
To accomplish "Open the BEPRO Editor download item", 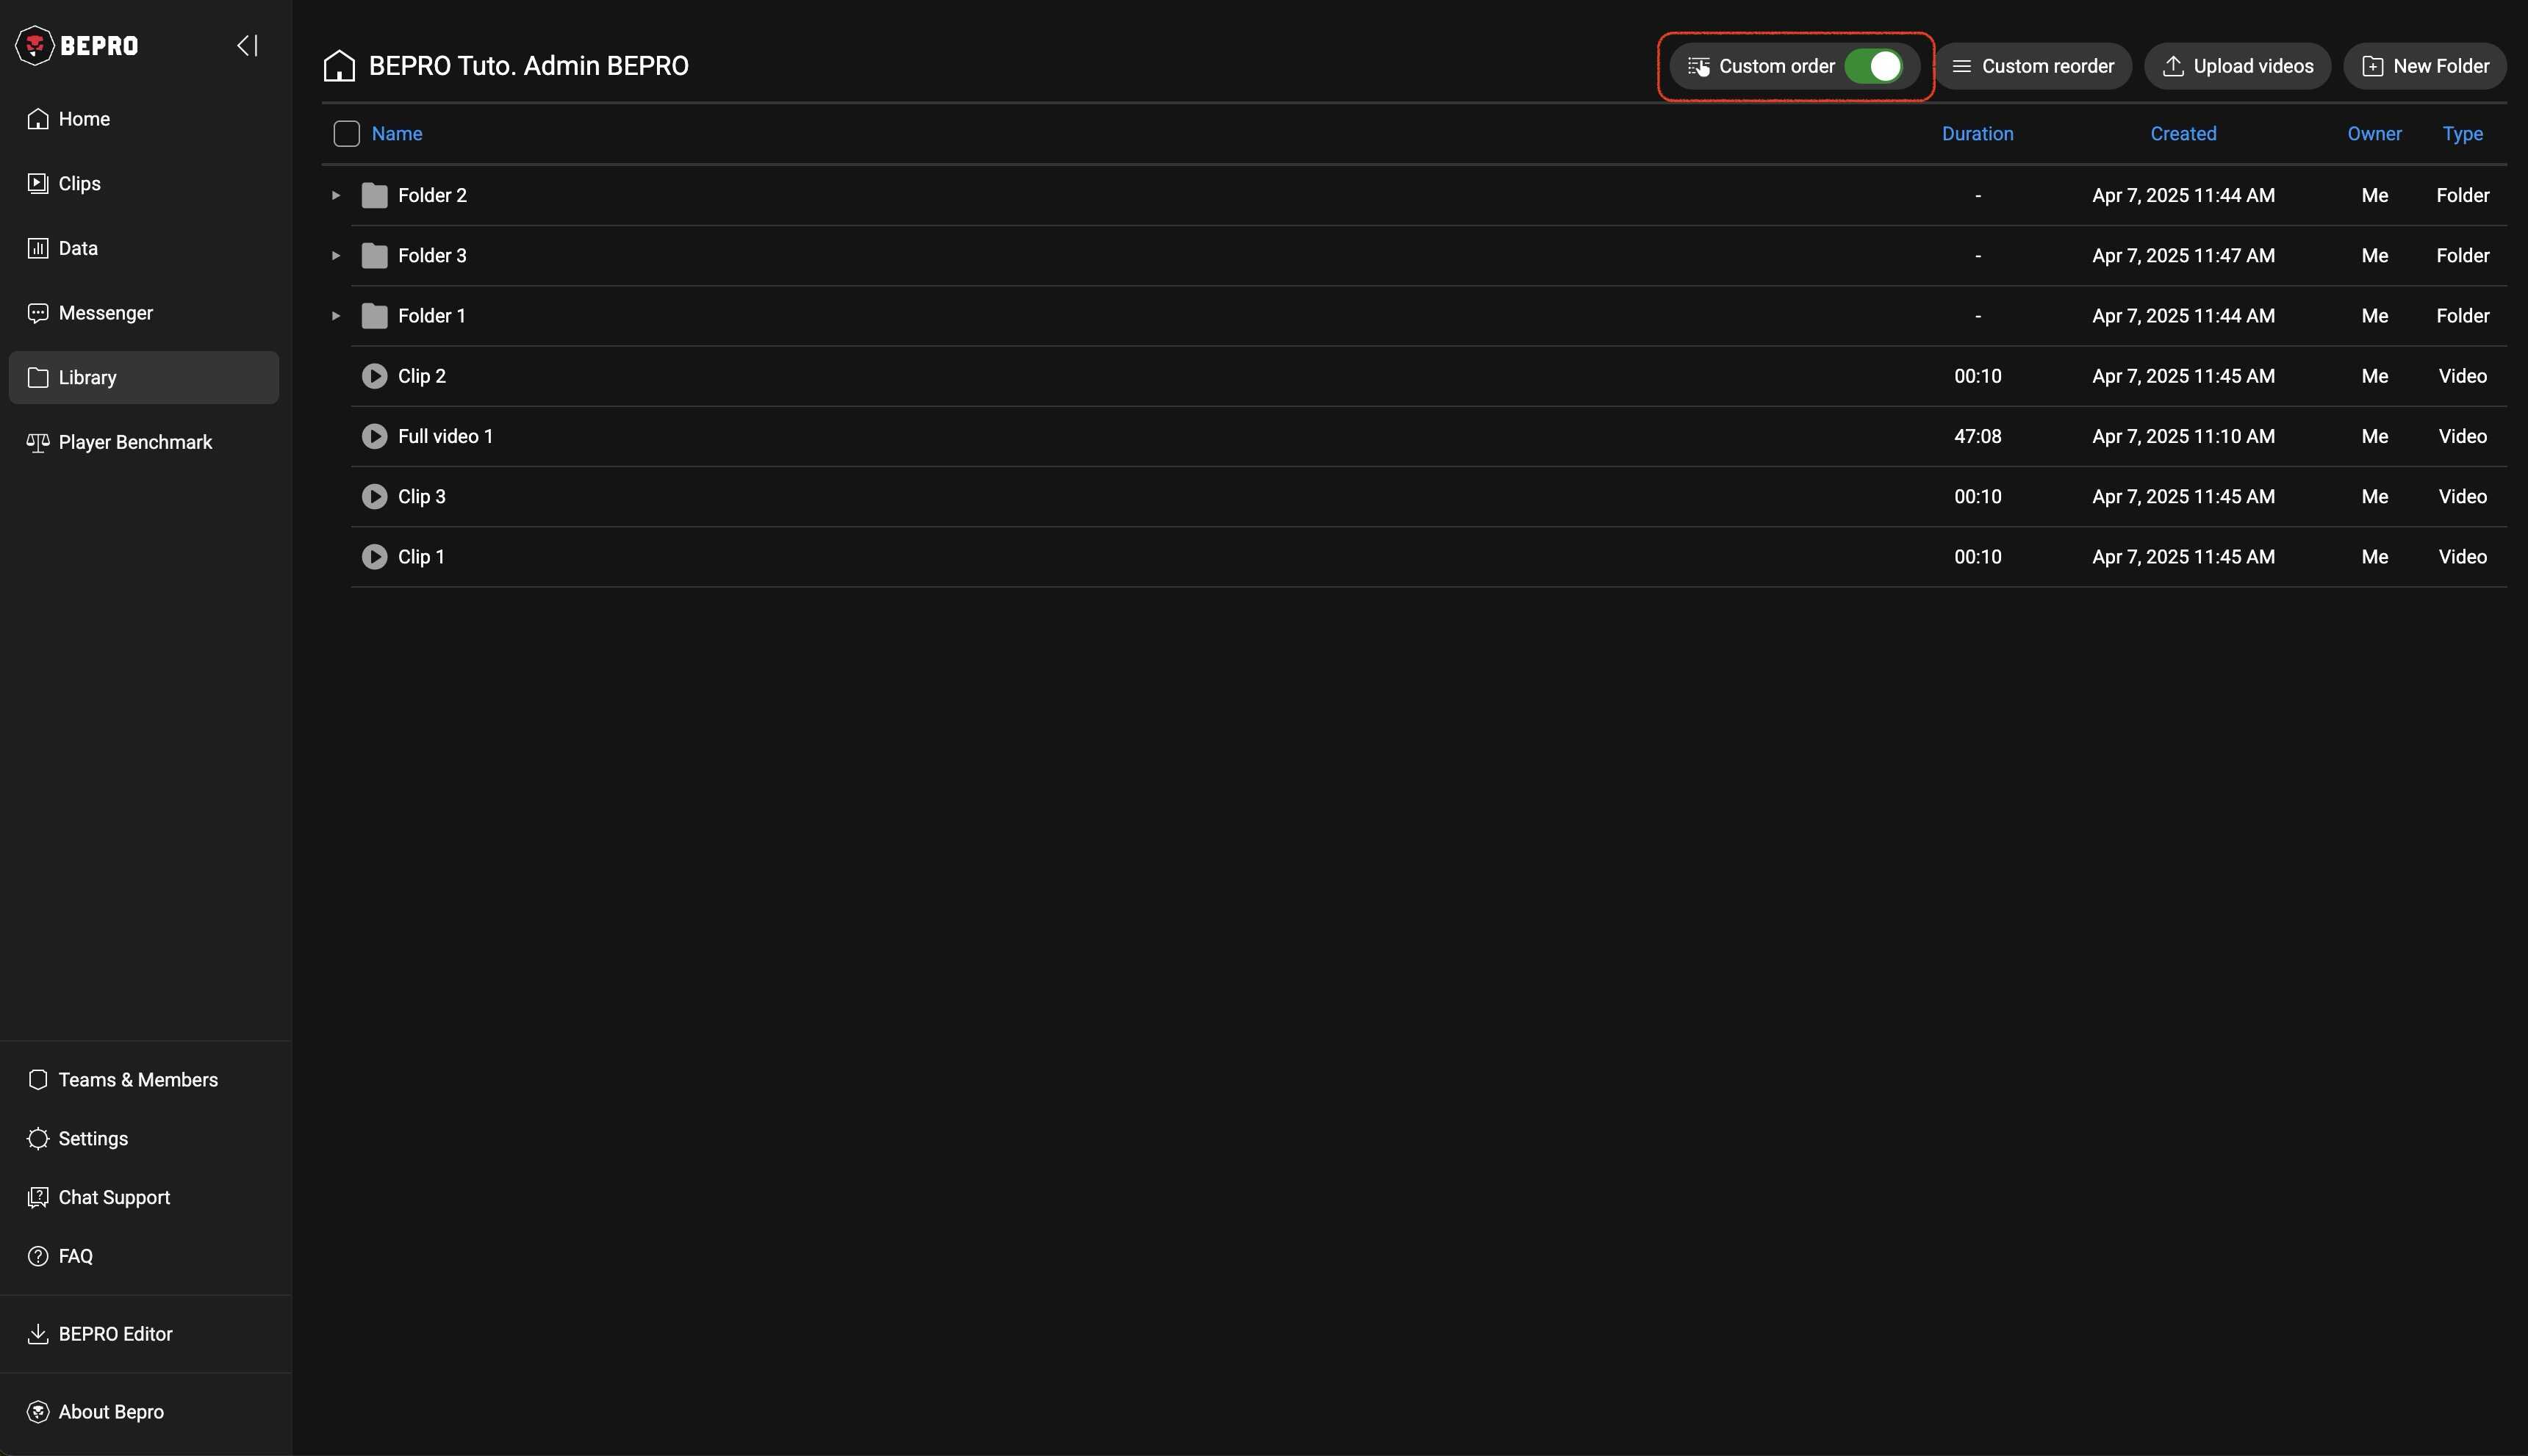I will [115, 1334].
